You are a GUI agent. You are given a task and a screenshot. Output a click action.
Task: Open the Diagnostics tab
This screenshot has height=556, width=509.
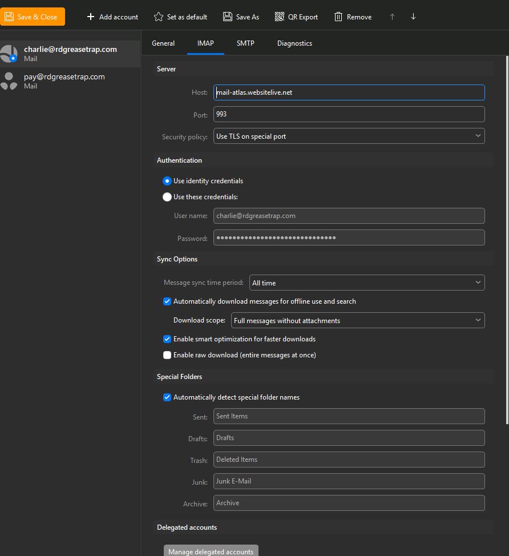click(x=294, y=43)
